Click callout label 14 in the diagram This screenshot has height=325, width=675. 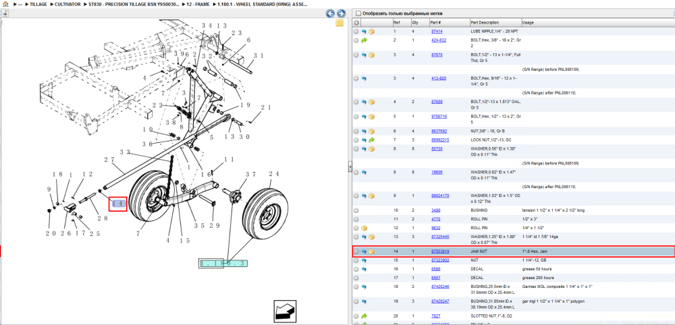118,204
